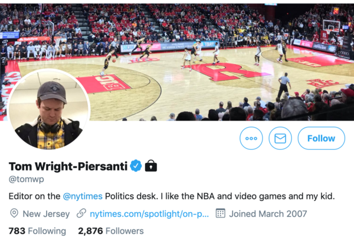Click the chain link icon
The image size is (354, 244).
(81, 214)
